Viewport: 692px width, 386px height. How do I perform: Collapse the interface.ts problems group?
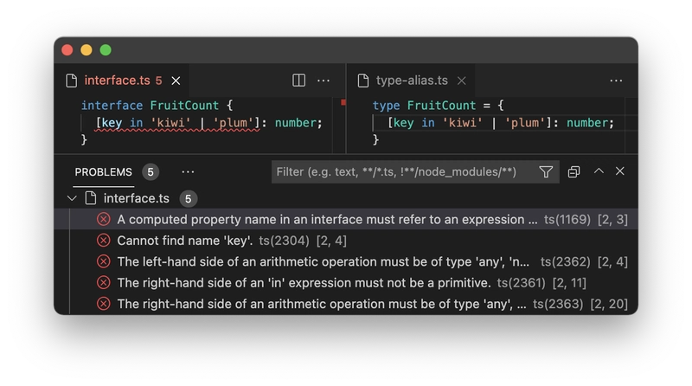72,198
